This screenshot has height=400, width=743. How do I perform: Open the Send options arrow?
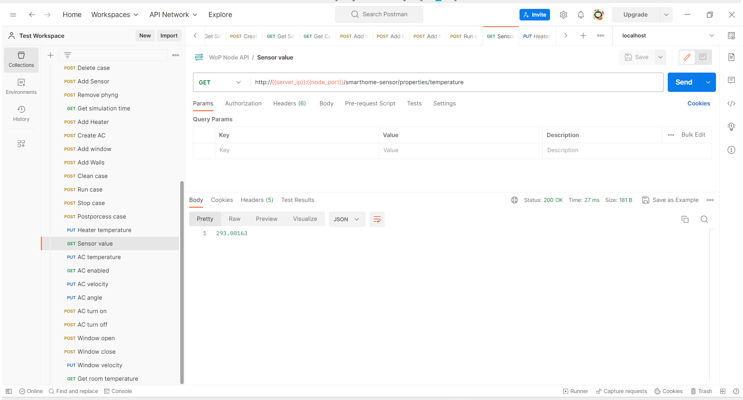(708, 82)
